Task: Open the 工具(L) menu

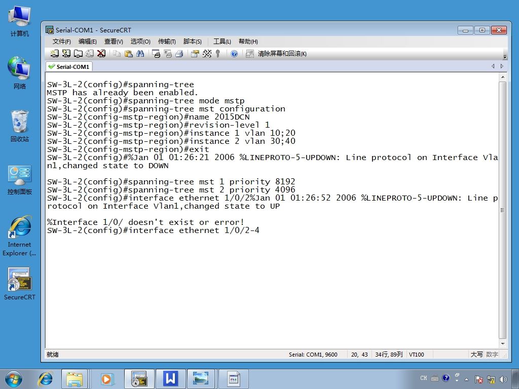Action: tap(222, 42)
